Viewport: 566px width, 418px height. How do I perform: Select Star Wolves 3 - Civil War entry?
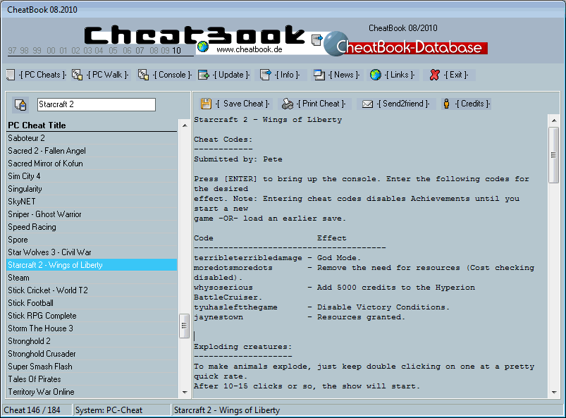click(92, 252)
